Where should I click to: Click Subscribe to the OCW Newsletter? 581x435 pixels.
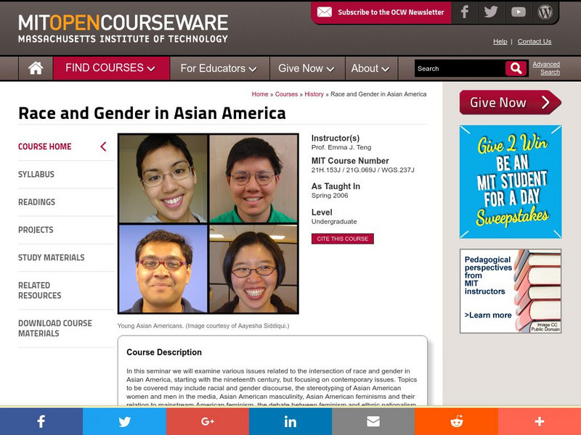(x=391, y=12)
